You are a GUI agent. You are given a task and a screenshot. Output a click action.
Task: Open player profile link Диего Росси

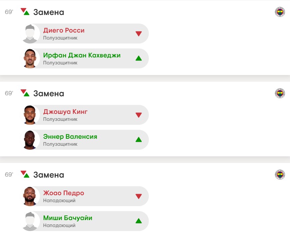(x=64, y=31)
